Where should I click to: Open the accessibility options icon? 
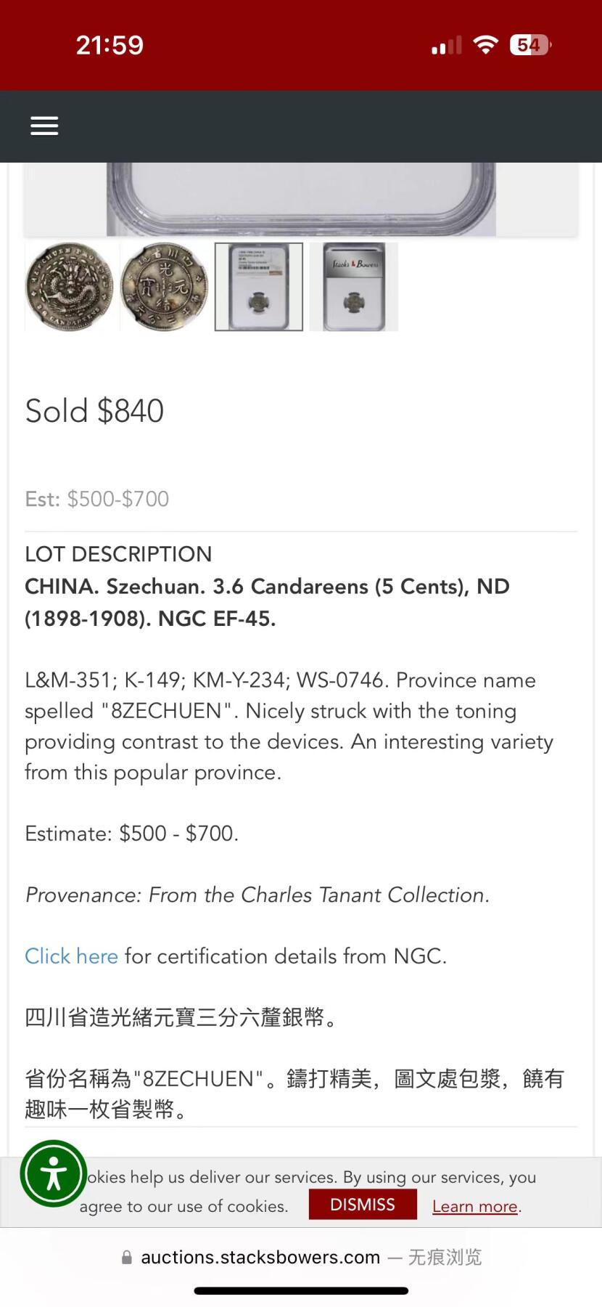point(54,1173)
